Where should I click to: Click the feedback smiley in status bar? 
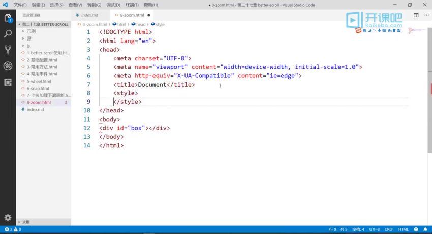416,229
